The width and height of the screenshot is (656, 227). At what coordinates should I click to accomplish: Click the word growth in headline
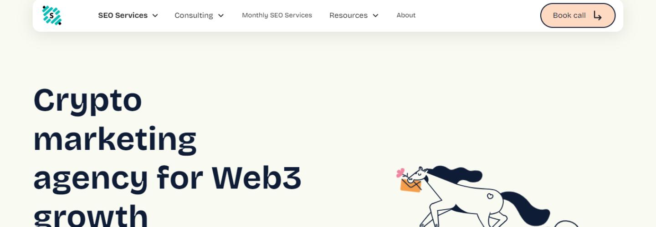coord(91,215)
